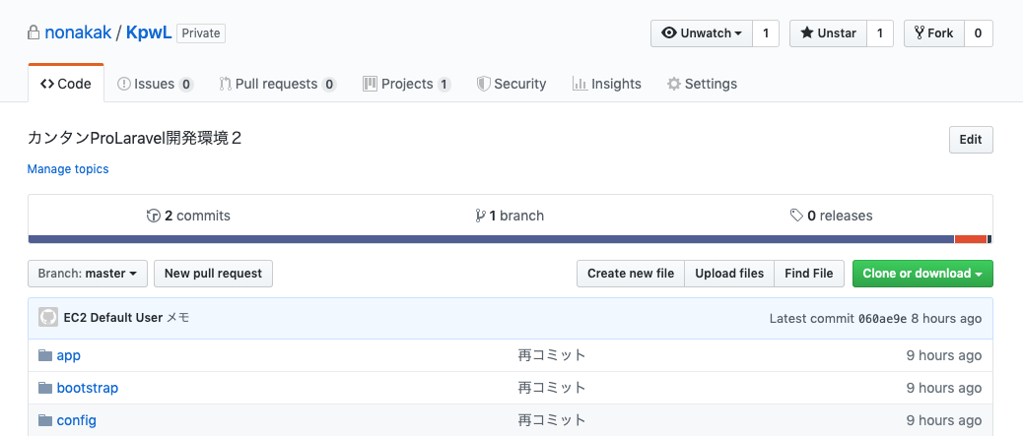Open the 再コミット commit on bootstrap row
The width and height of the screenshot is (1023, 436).
(552, 388)
